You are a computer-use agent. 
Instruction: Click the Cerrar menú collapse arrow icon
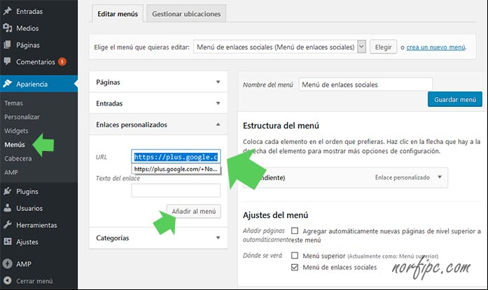tap(8, 281)
